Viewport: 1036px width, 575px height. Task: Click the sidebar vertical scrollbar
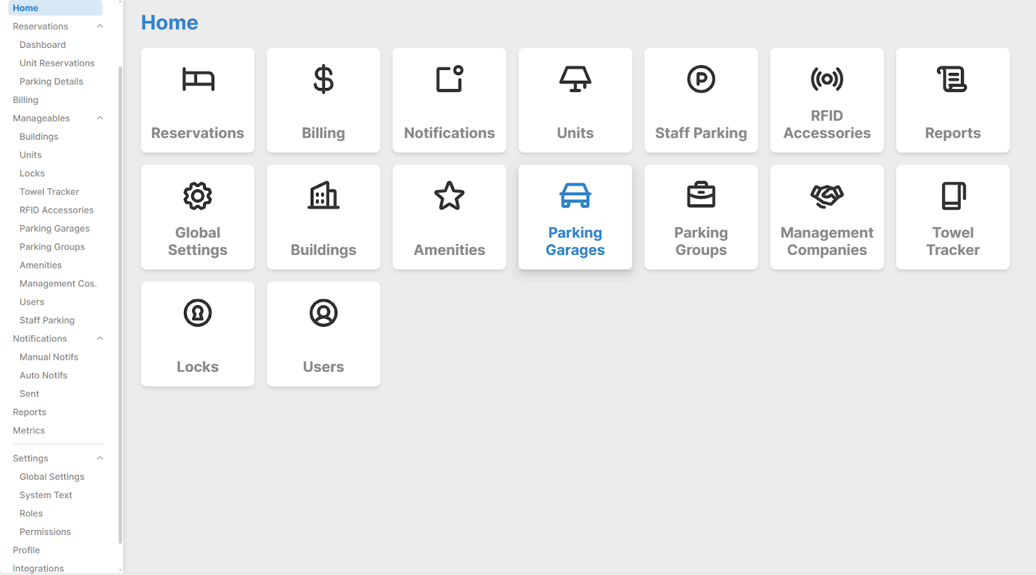(120, 304)
